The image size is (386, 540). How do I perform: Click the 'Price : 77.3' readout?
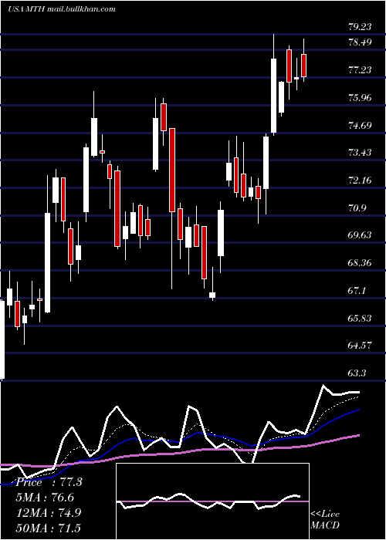point(49,482)
